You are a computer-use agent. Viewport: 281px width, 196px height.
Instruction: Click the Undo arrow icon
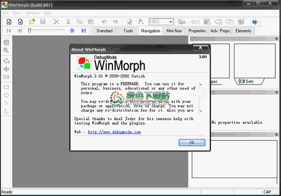point(104,22)
